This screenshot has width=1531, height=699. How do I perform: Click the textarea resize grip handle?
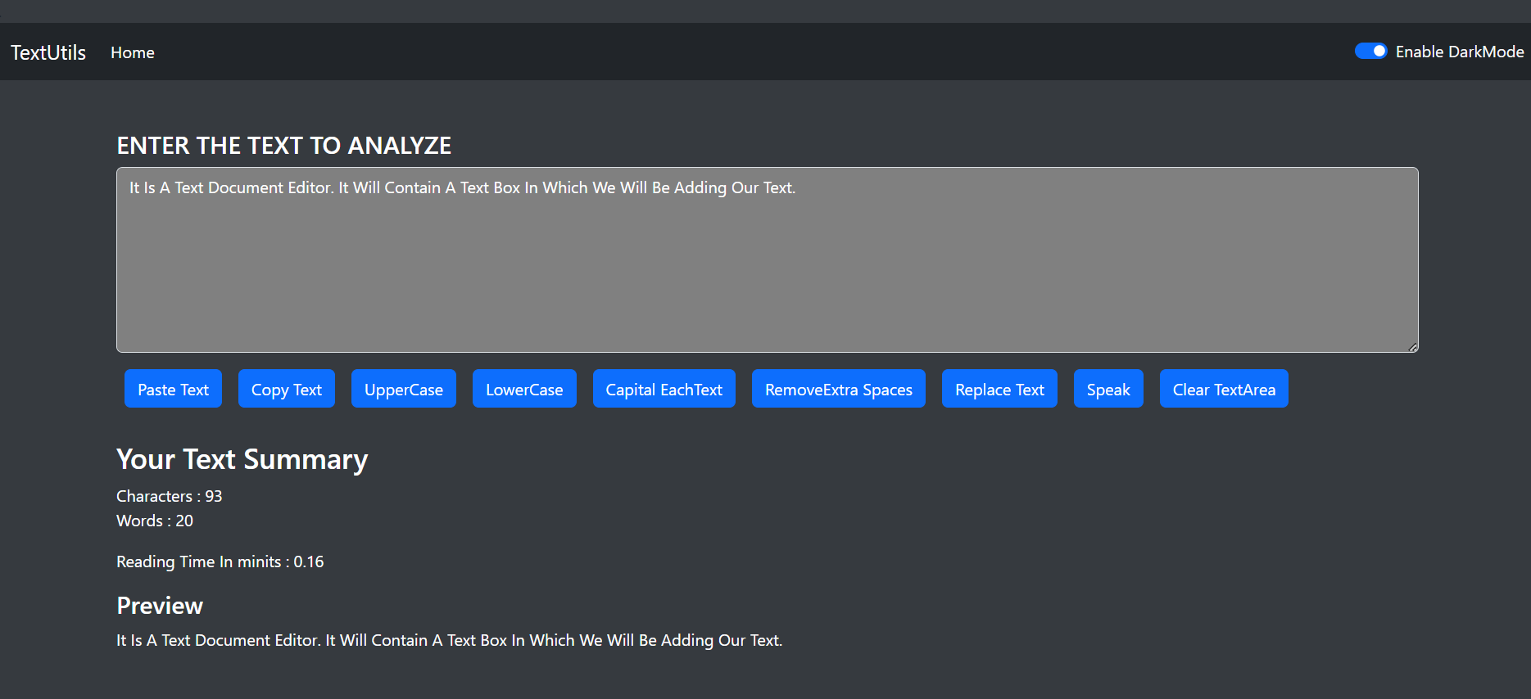(x=1413, y=347)
